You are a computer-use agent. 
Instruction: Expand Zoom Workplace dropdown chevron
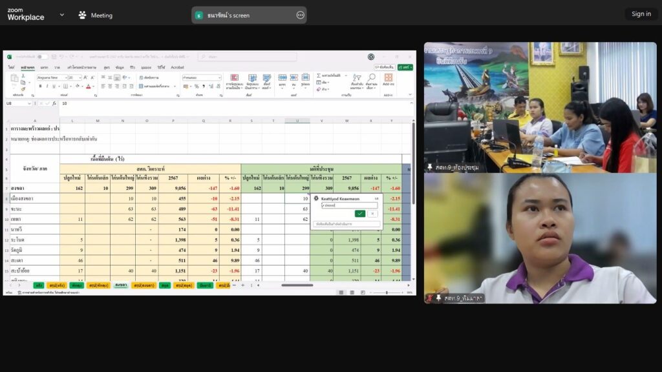pos(62,15)
